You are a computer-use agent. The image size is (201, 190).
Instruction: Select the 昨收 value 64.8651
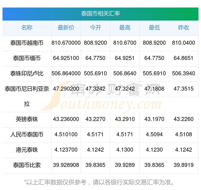coord(184,58)
